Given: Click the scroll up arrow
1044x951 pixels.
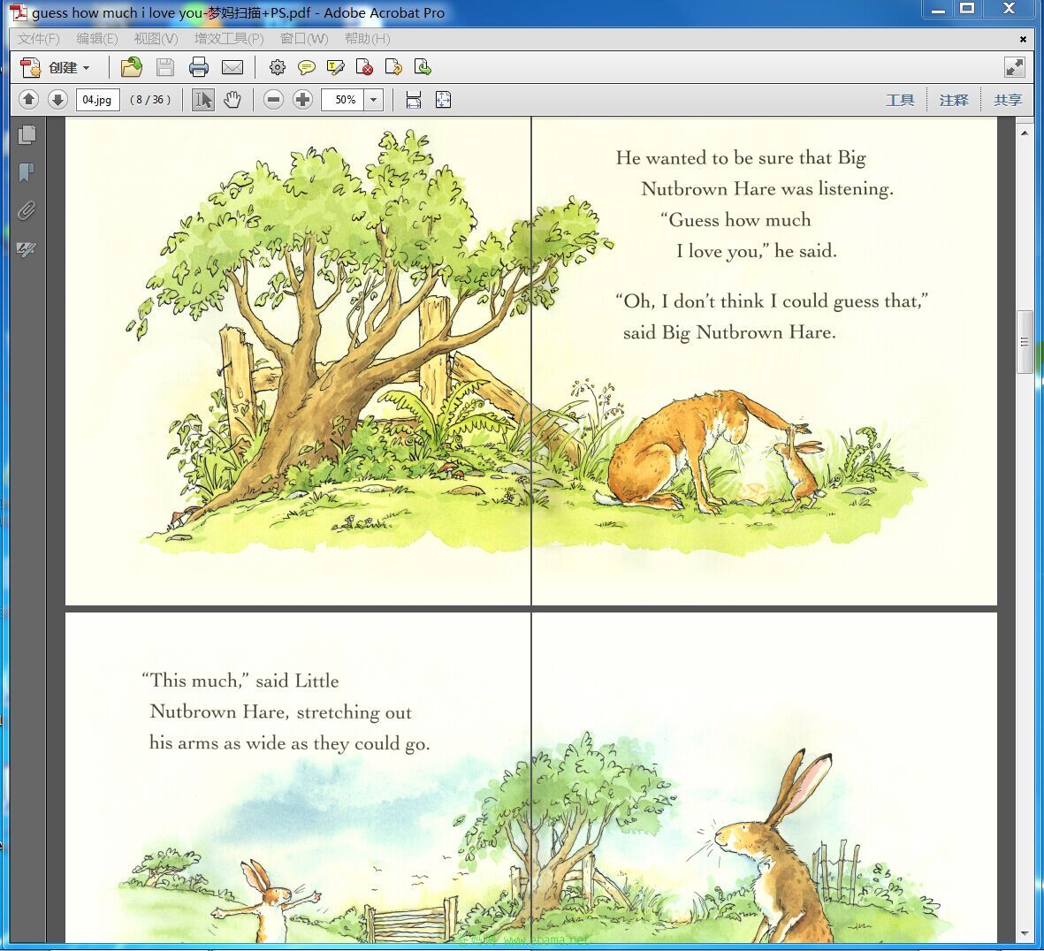Looking at the screenshot, I should 1025,133.
